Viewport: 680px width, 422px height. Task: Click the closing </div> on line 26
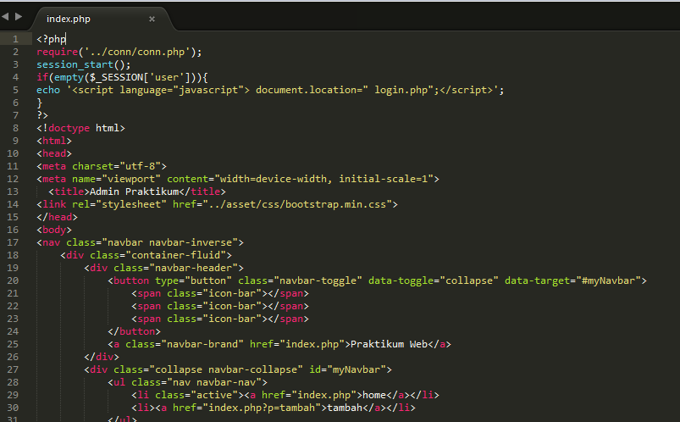[102, 357]
